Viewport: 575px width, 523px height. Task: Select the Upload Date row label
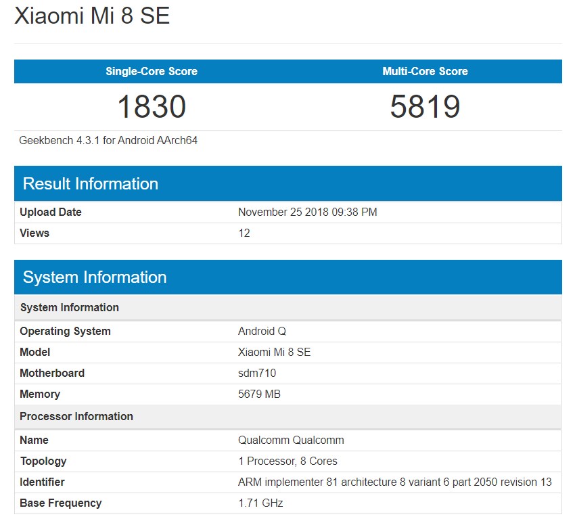[x=51, y=212]
